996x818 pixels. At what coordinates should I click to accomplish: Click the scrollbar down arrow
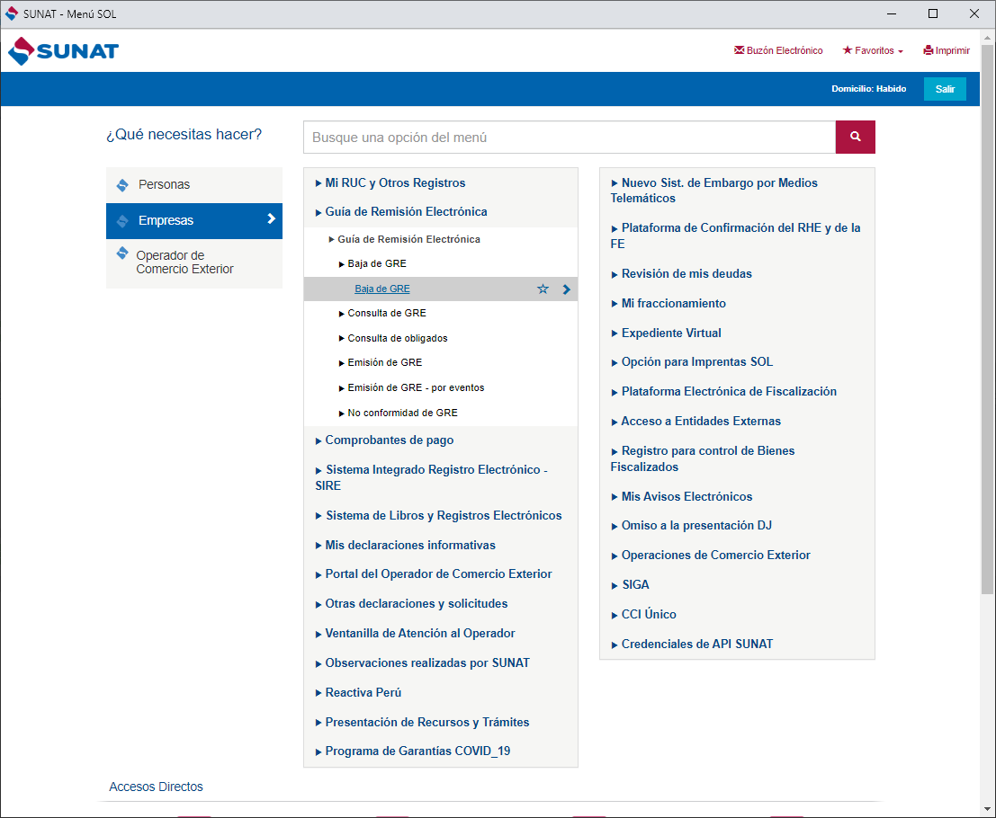point(987,809)
